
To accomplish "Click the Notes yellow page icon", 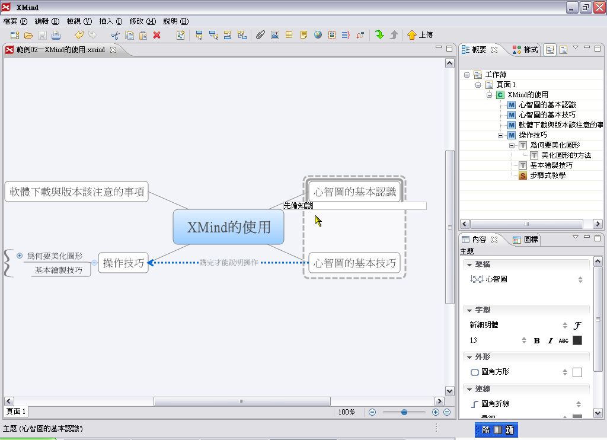I will pyautogui.click(x=303, y=35).
